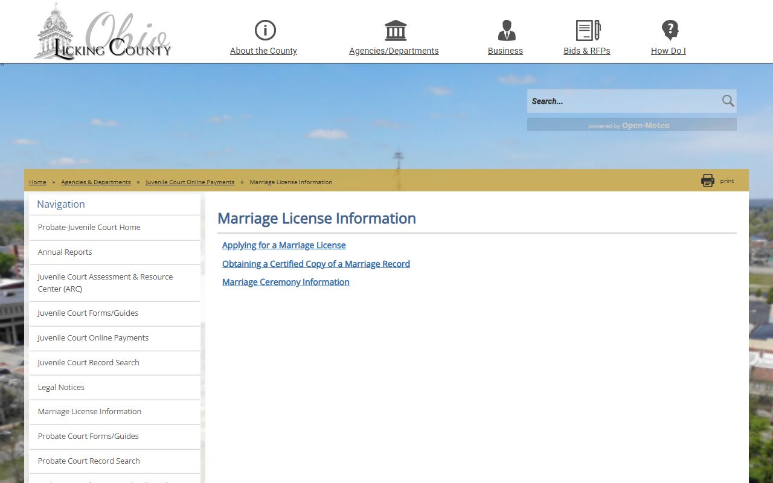Select Probate Court Record Search in navigation
Screen dimensions: 773x483
[x=115, y=461]
